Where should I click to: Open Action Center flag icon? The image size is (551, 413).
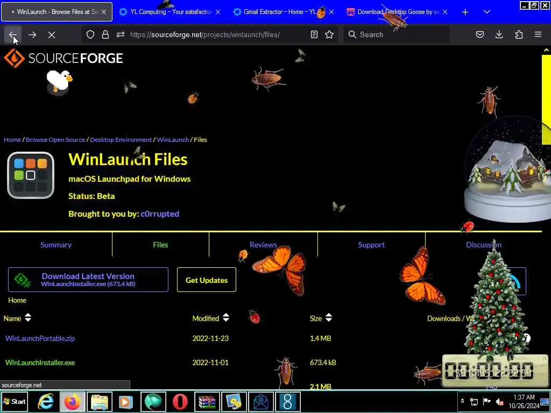(486, 401)
